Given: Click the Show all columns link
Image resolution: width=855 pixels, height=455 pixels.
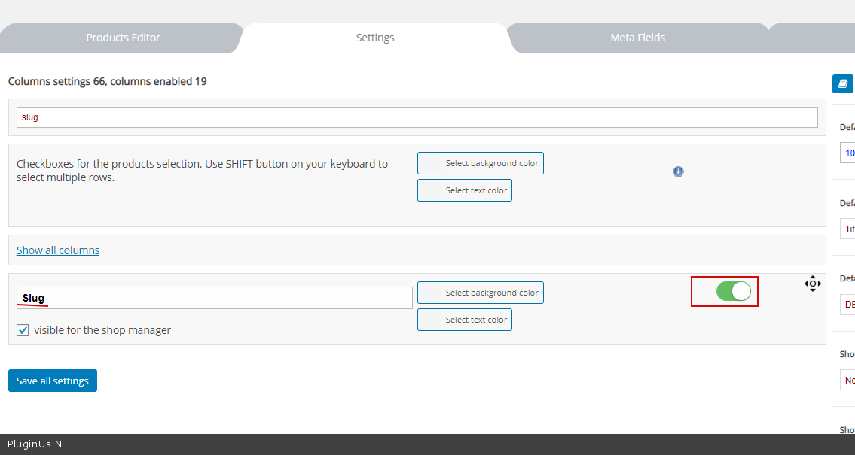Looking at the screenshot, I should click(x=58, y=250).
